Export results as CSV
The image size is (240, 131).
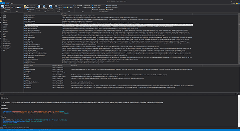[x=60, y=9]
